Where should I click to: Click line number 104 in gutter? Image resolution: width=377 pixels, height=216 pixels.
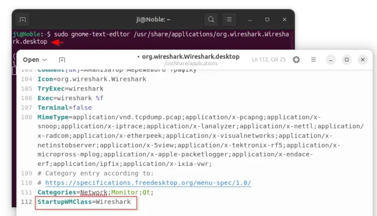tap(26, 79)
